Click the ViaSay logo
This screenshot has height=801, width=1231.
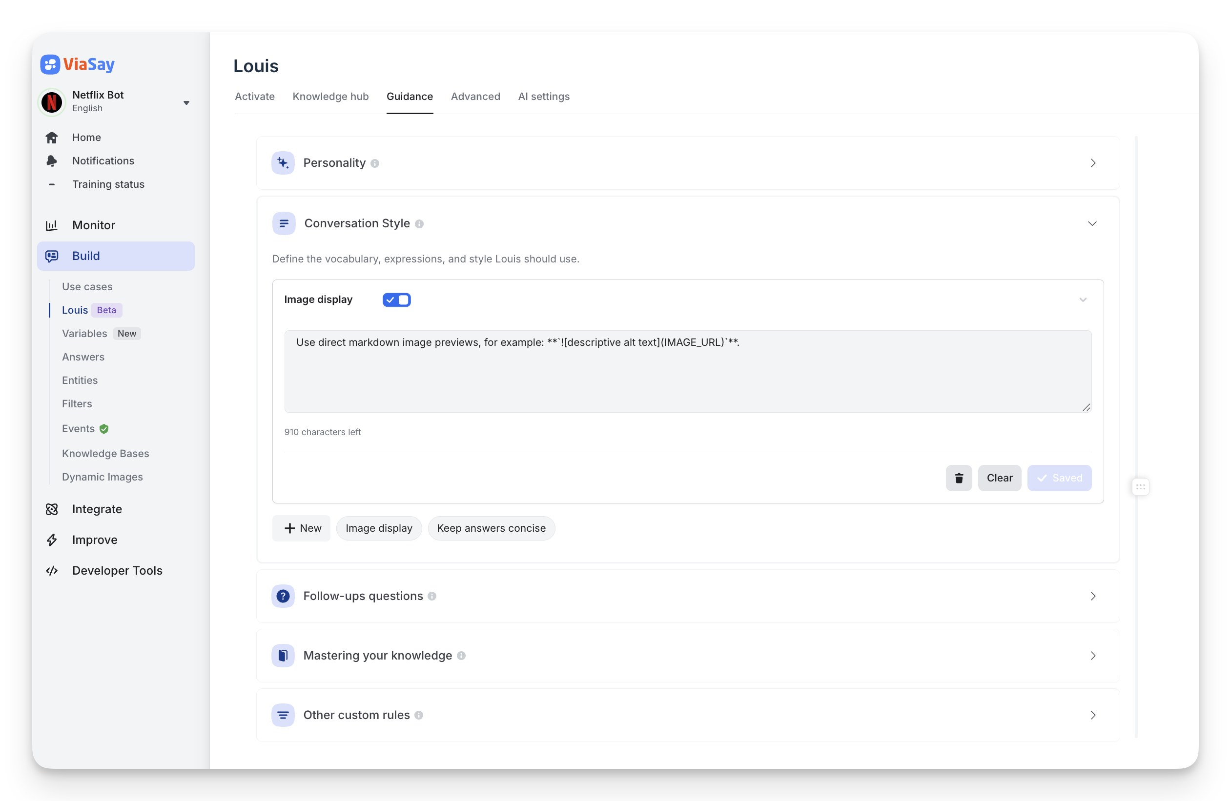(78, 64)
